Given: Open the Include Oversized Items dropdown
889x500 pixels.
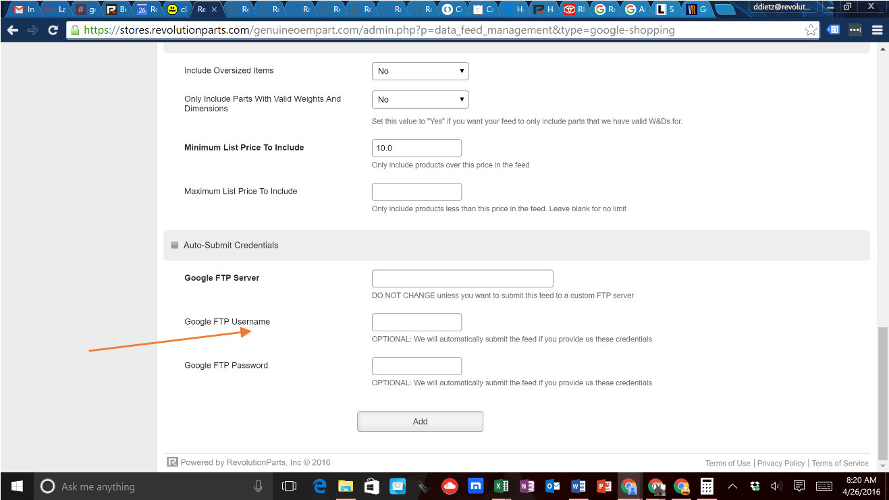Looking at the screenshot, I should point(420,71).
